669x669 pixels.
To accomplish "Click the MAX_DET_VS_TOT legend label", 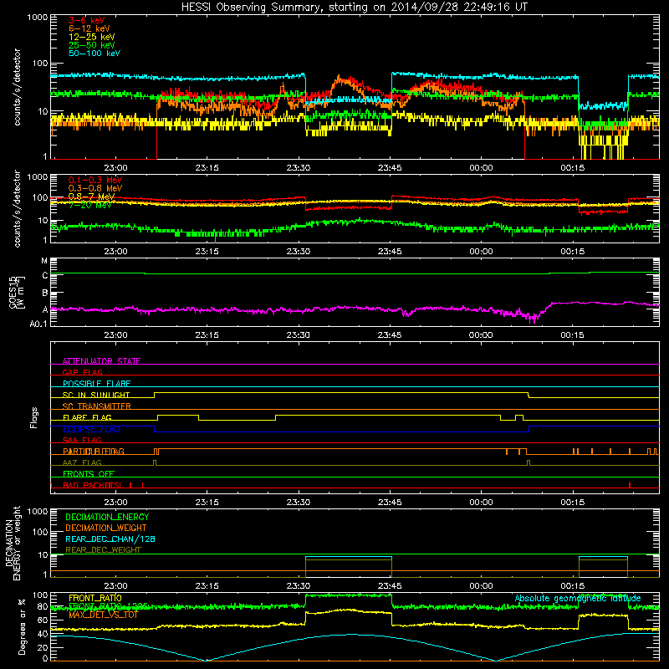I will (x=104, y=615).
